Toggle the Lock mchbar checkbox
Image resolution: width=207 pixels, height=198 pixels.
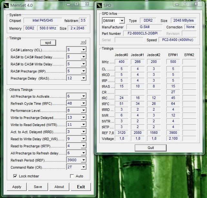15,176
